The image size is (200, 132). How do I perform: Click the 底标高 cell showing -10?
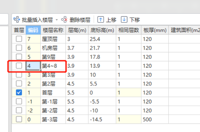tap(102, 110)
